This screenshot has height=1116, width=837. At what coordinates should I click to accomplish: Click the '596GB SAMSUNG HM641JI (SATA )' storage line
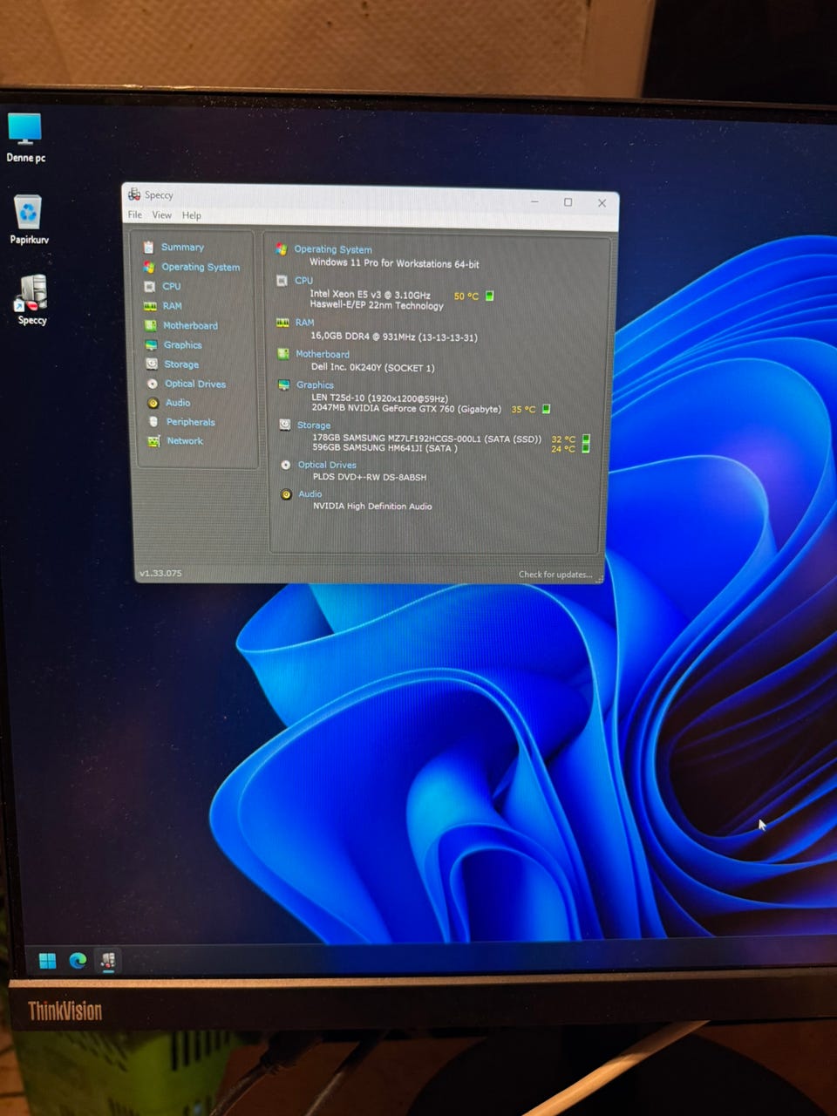(384, 448)
